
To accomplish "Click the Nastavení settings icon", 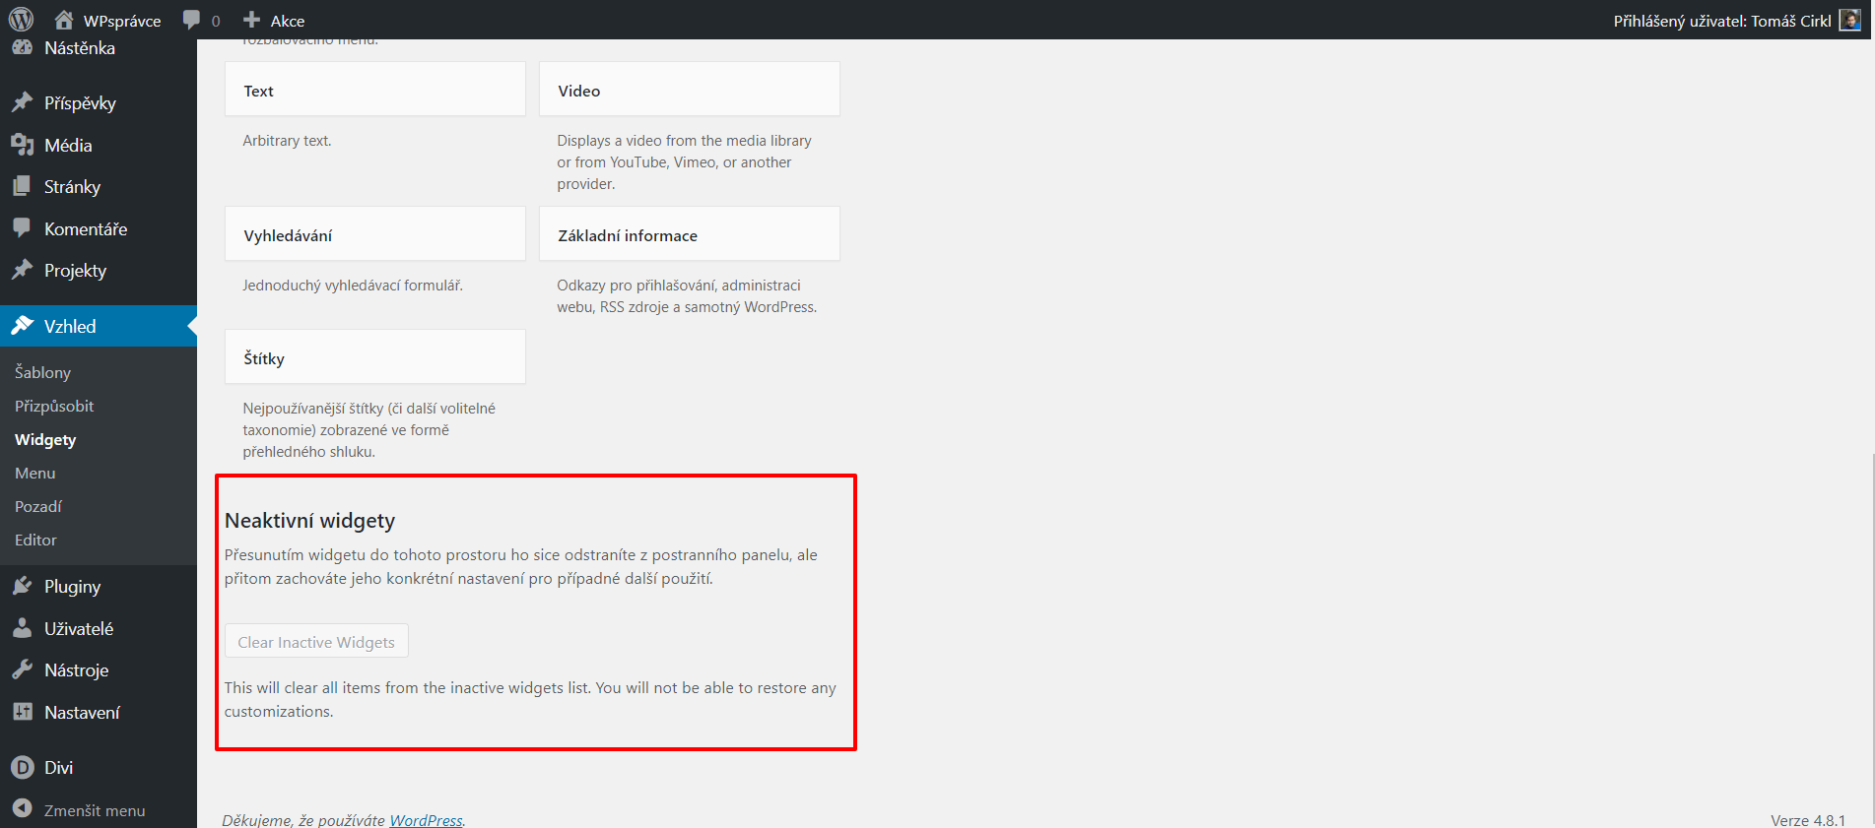I will [x=22, y=712].
